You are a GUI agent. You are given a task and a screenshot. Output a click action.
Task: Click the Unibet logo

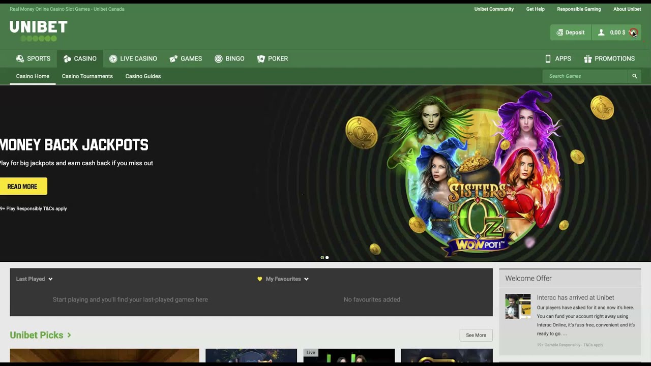(39, 31)
